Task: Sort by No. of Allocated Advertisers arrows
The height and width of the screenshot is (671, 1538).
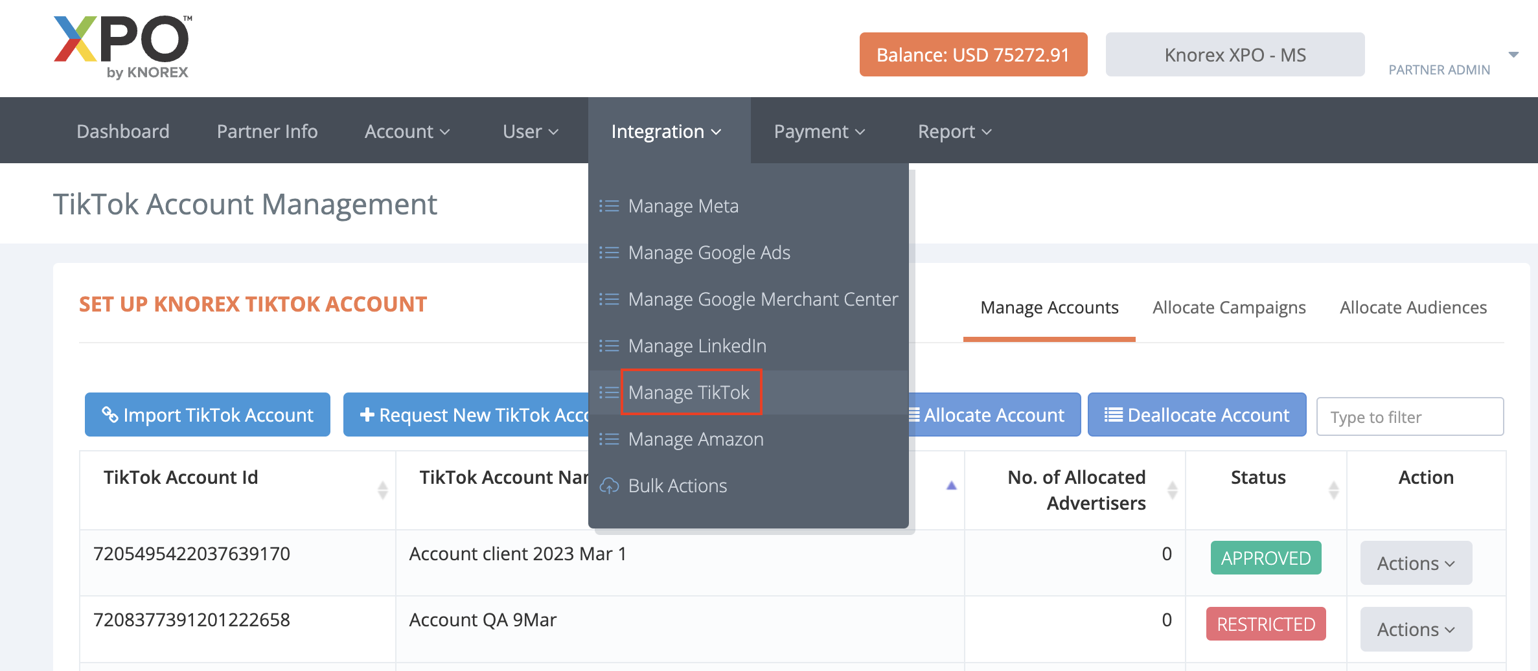Action: pos(1173,490)
